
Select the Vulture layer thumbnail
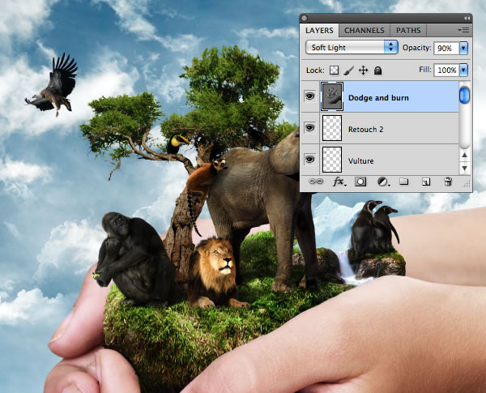[x=332, y=160]
